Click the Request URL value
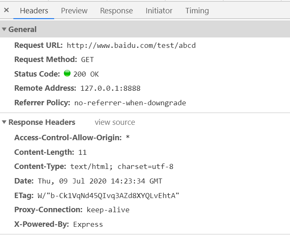 131,45
